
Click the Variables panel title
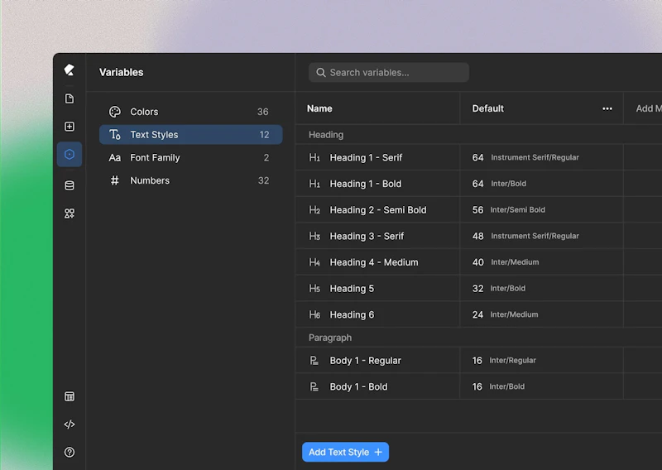121,72
